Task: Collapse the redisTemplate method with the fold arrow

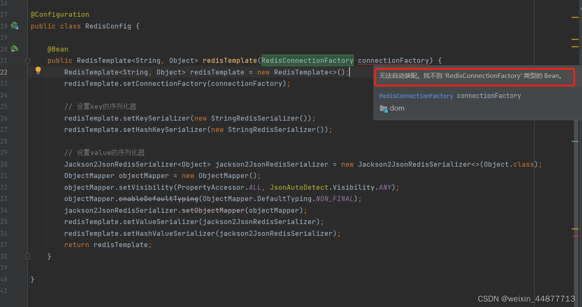Action: click(28, 61)
